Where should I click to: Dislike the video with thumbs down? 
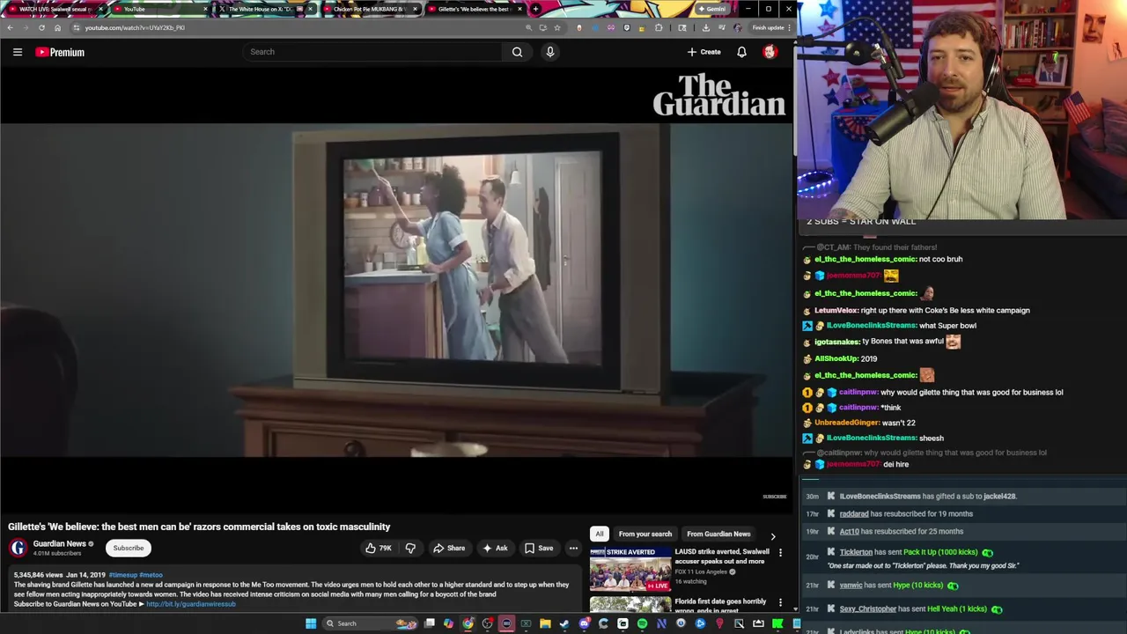(x=410, y=548)
